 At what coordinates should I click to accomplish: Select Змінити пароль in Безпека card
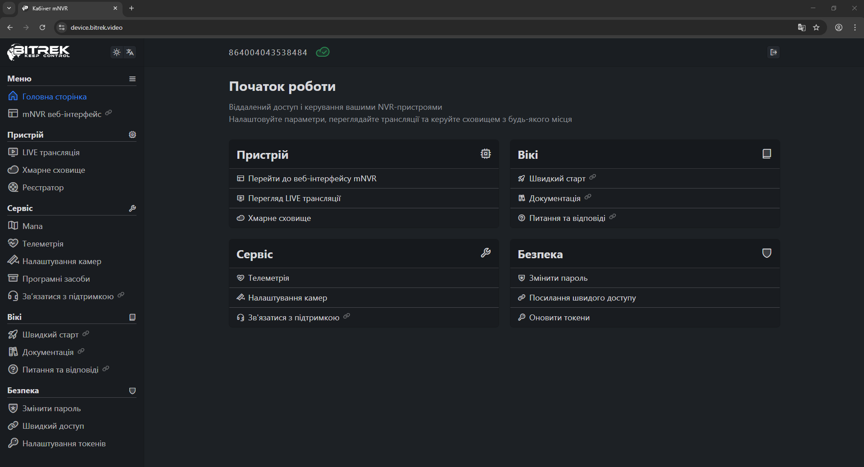(558, 278)
